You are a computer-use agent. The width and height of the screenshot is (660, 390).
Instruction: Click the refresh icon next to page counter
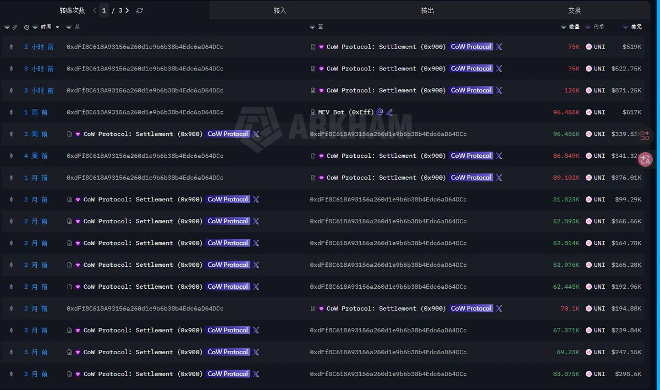tap(140, 10)
